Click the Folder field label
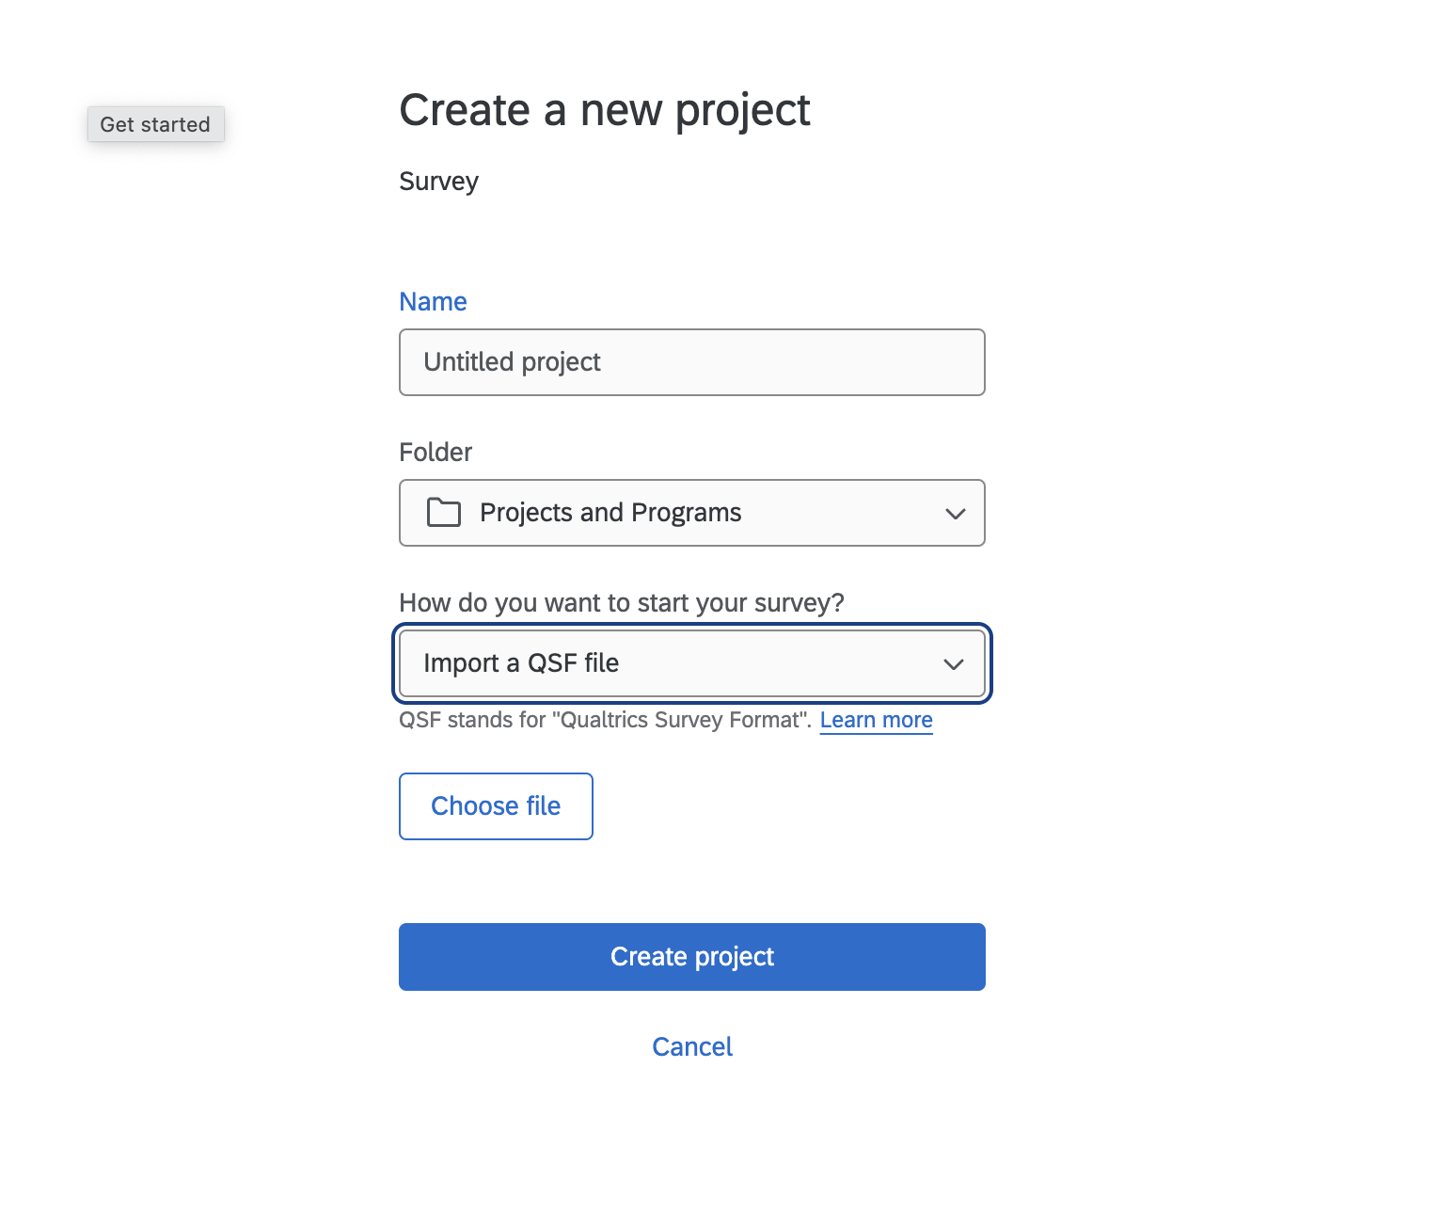This screenshot has width=1441, height=1227. coord(435,453)
